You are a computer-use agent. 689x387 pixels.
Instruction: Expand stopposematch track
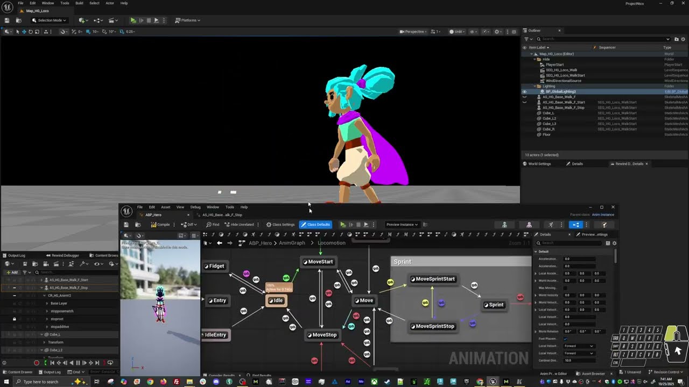47,311
